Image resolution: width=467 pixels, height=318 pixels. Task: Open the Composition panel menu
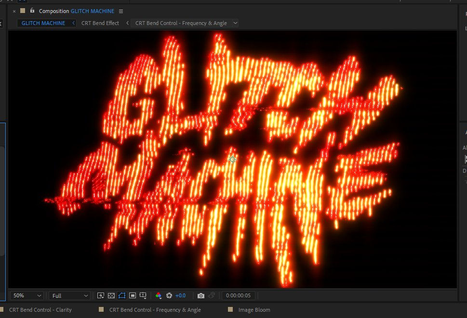[120, 11]
